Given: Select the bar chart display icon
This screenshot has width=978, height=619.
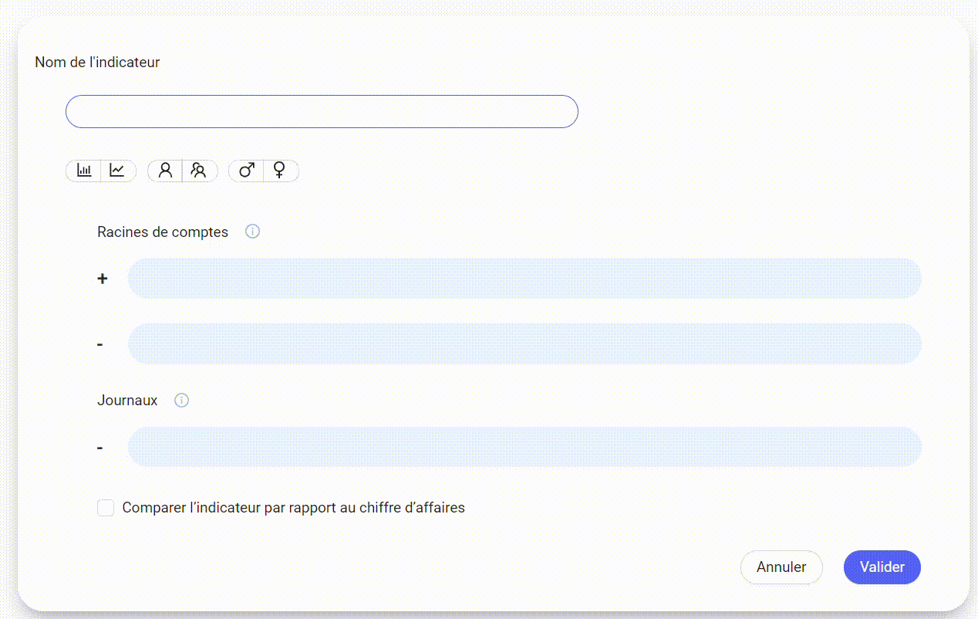Looking at the screenshot, I should click(85, 171).
